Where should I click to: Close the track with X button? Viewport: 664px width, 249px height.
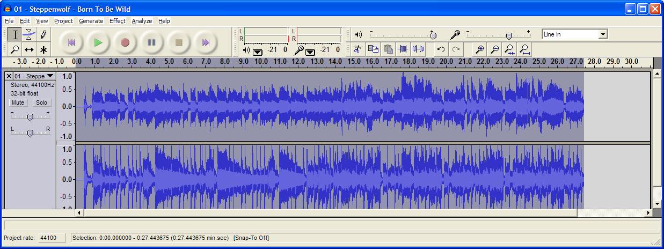tap(9, 76)
